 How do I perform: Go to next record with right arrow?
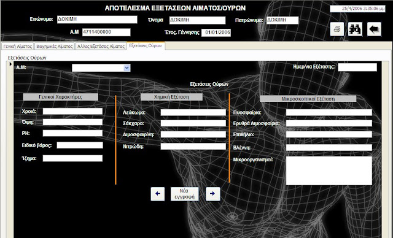(213, 194)
